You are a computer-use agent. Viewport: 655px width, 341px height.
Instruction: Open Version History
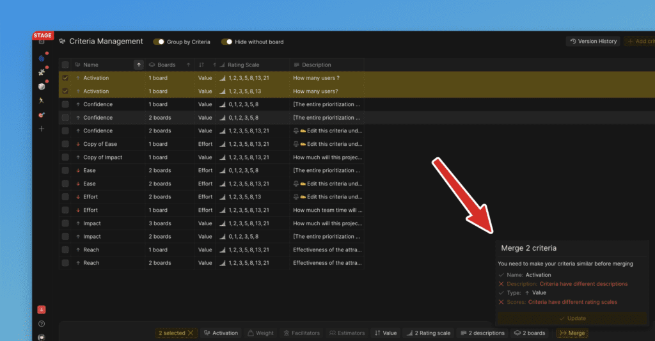(x=593, y=42)
